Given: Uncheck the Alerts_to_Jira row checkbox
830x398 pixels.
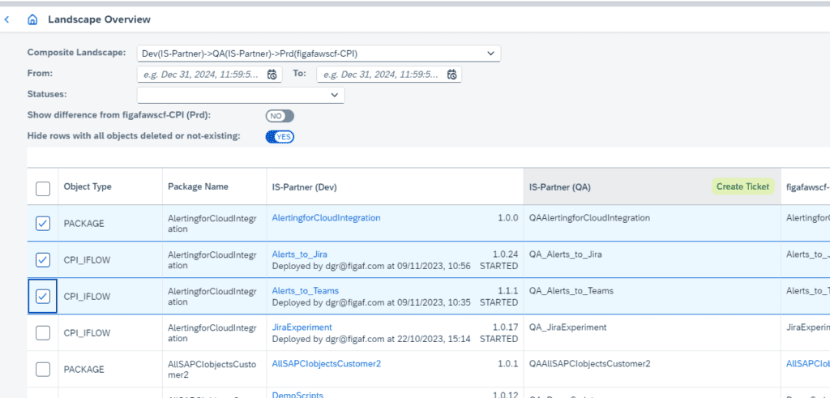Looking at the screenshot, I should pyautogui.click(x=43, y=260).
